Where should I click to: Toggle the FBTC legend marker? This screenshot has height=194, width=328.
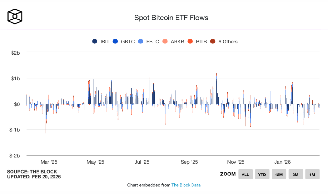pyautogui.click(x=141, y=42)
